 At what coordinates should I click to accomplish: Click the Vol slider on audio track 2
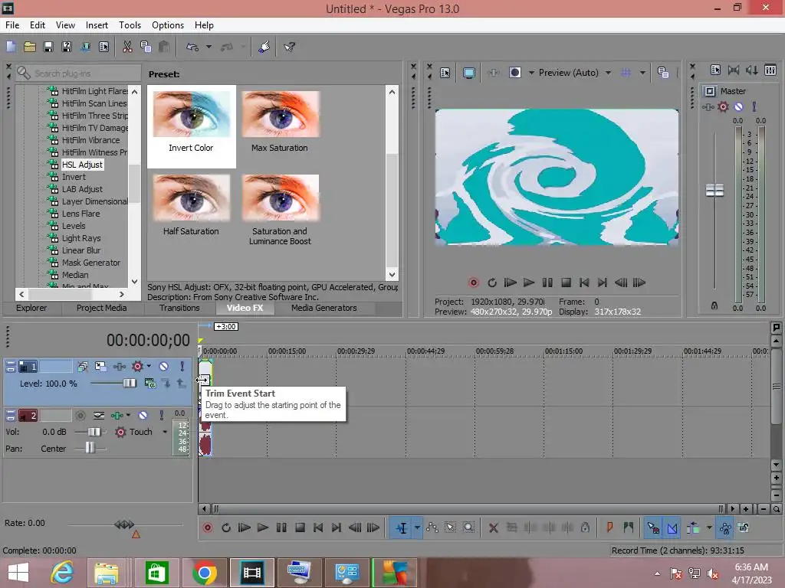[x=94, y=432]
